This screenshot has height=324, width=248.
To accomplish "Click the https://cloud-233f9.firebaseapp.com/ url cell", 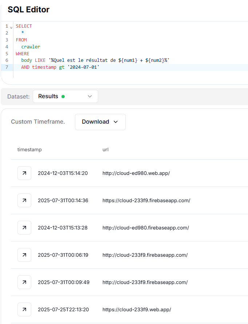I will (x=146, y=200).
